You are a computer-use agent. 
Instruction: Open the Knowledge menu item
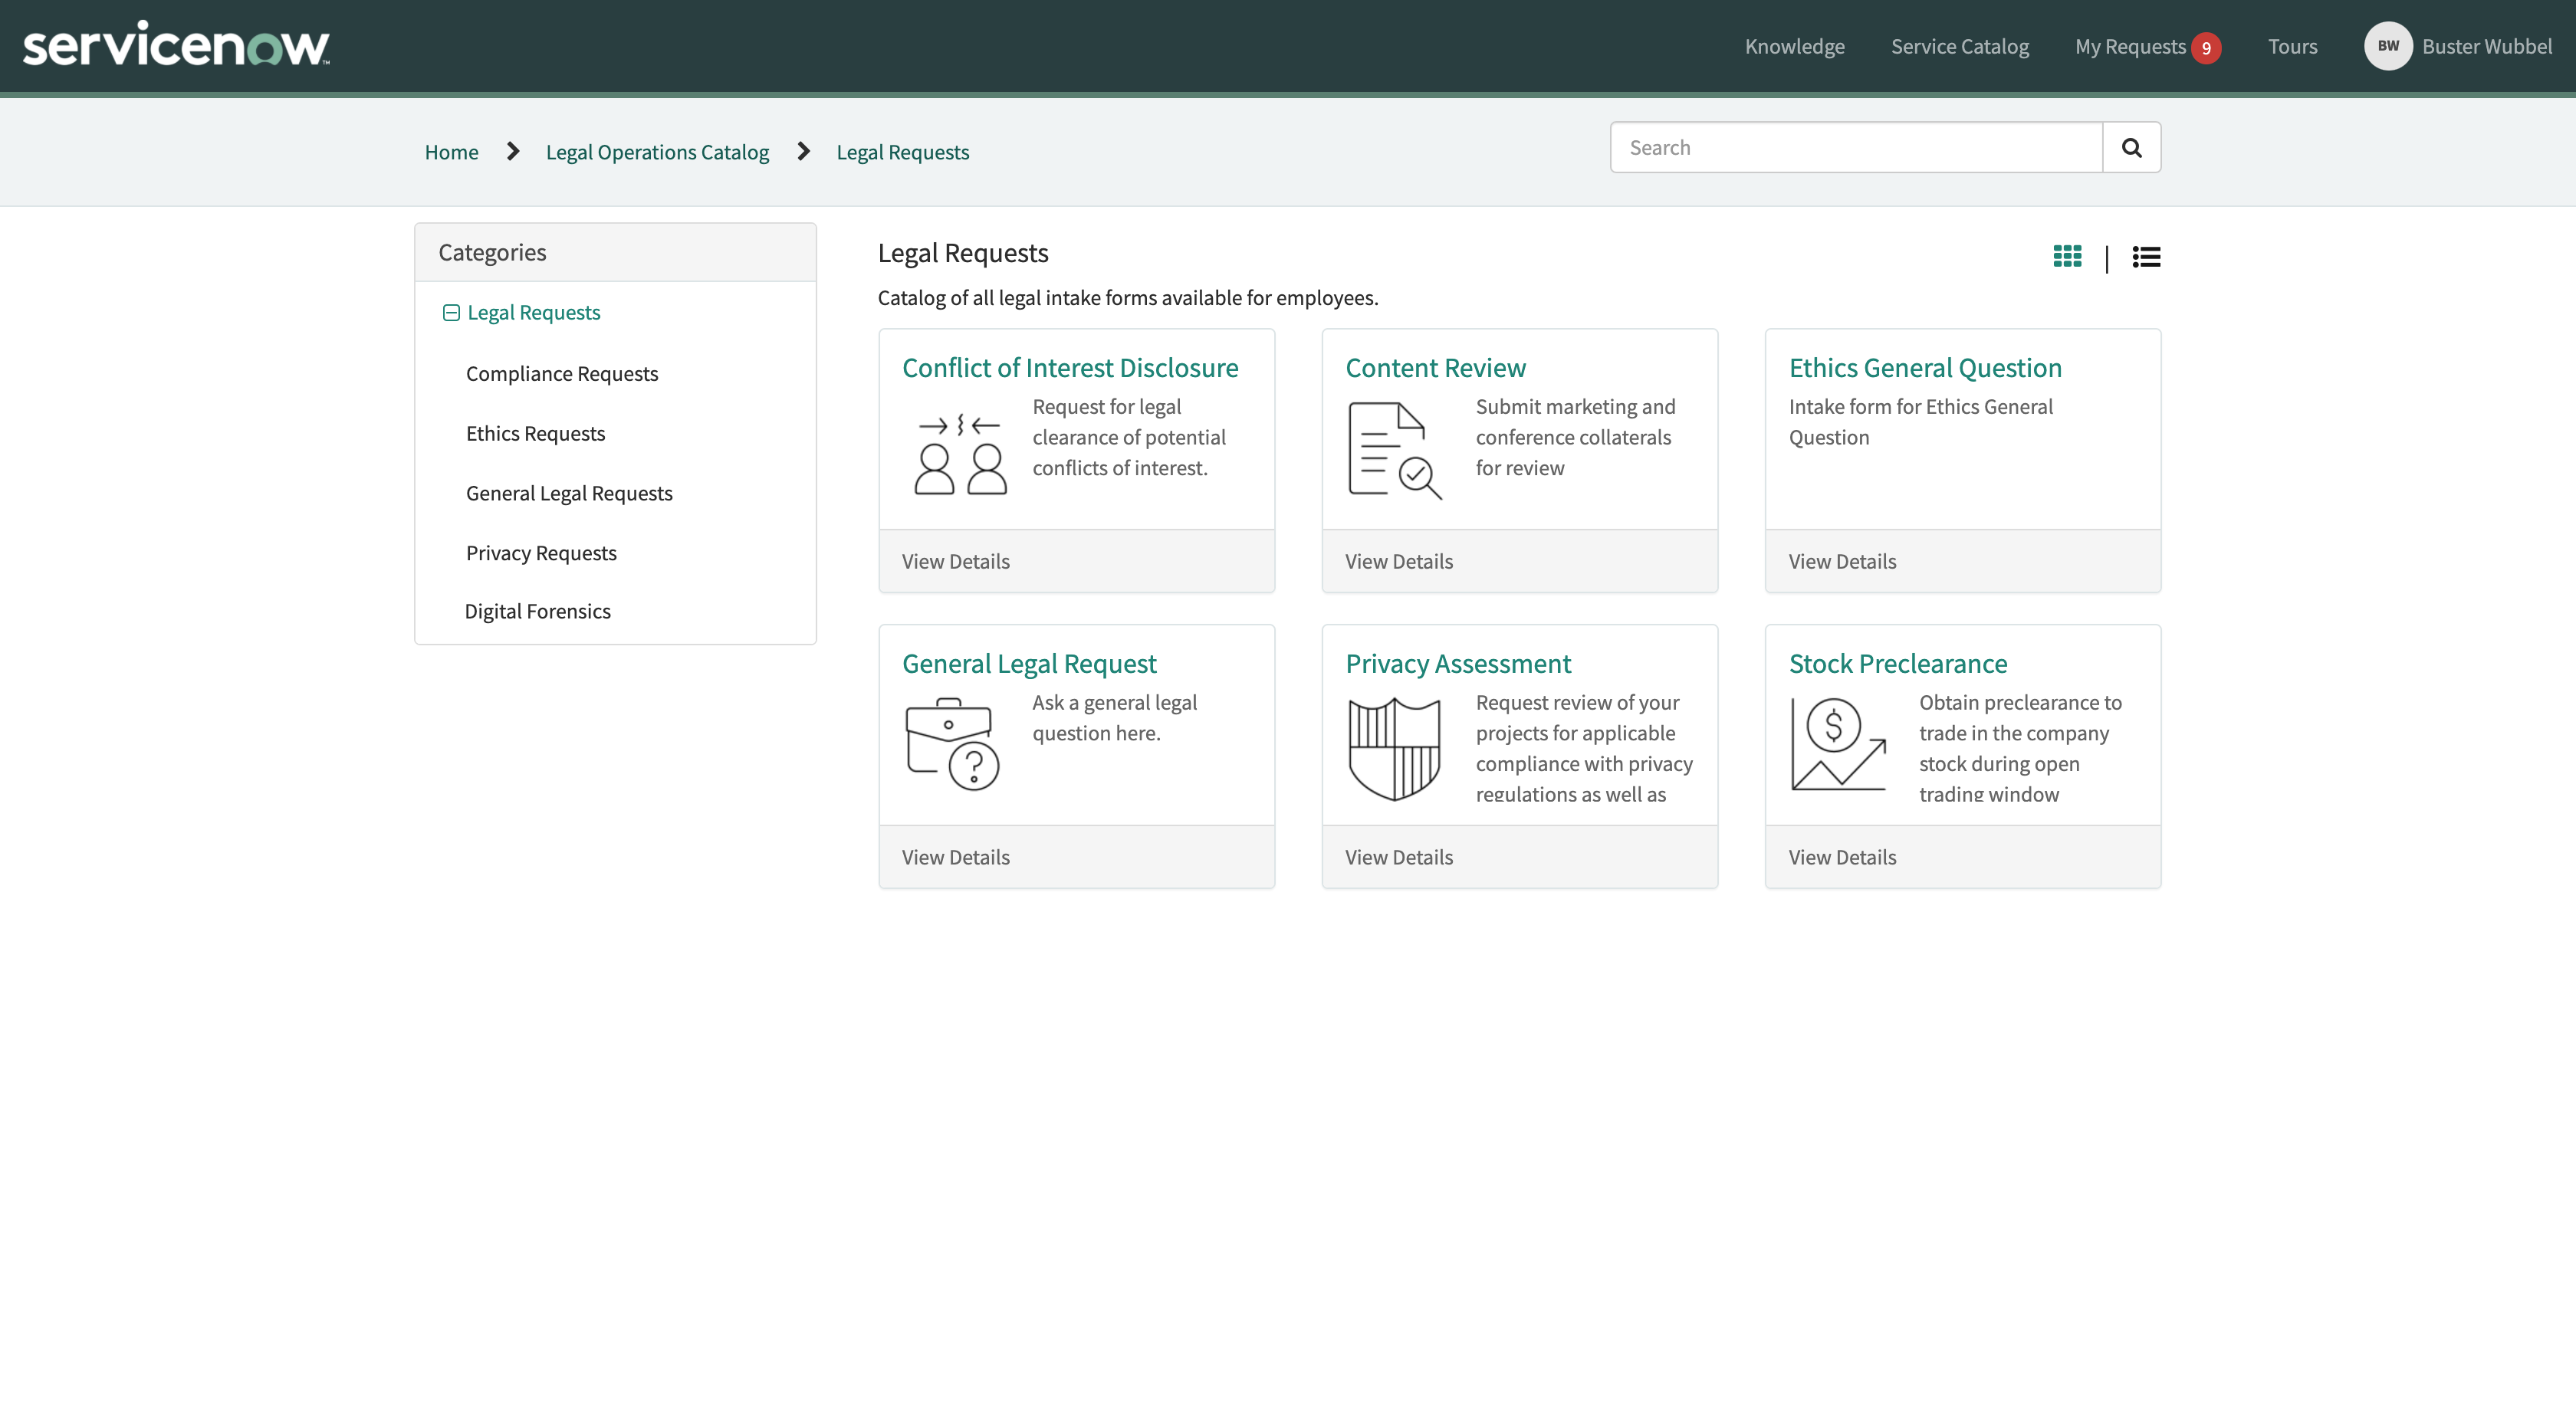tap(1794, 47)
